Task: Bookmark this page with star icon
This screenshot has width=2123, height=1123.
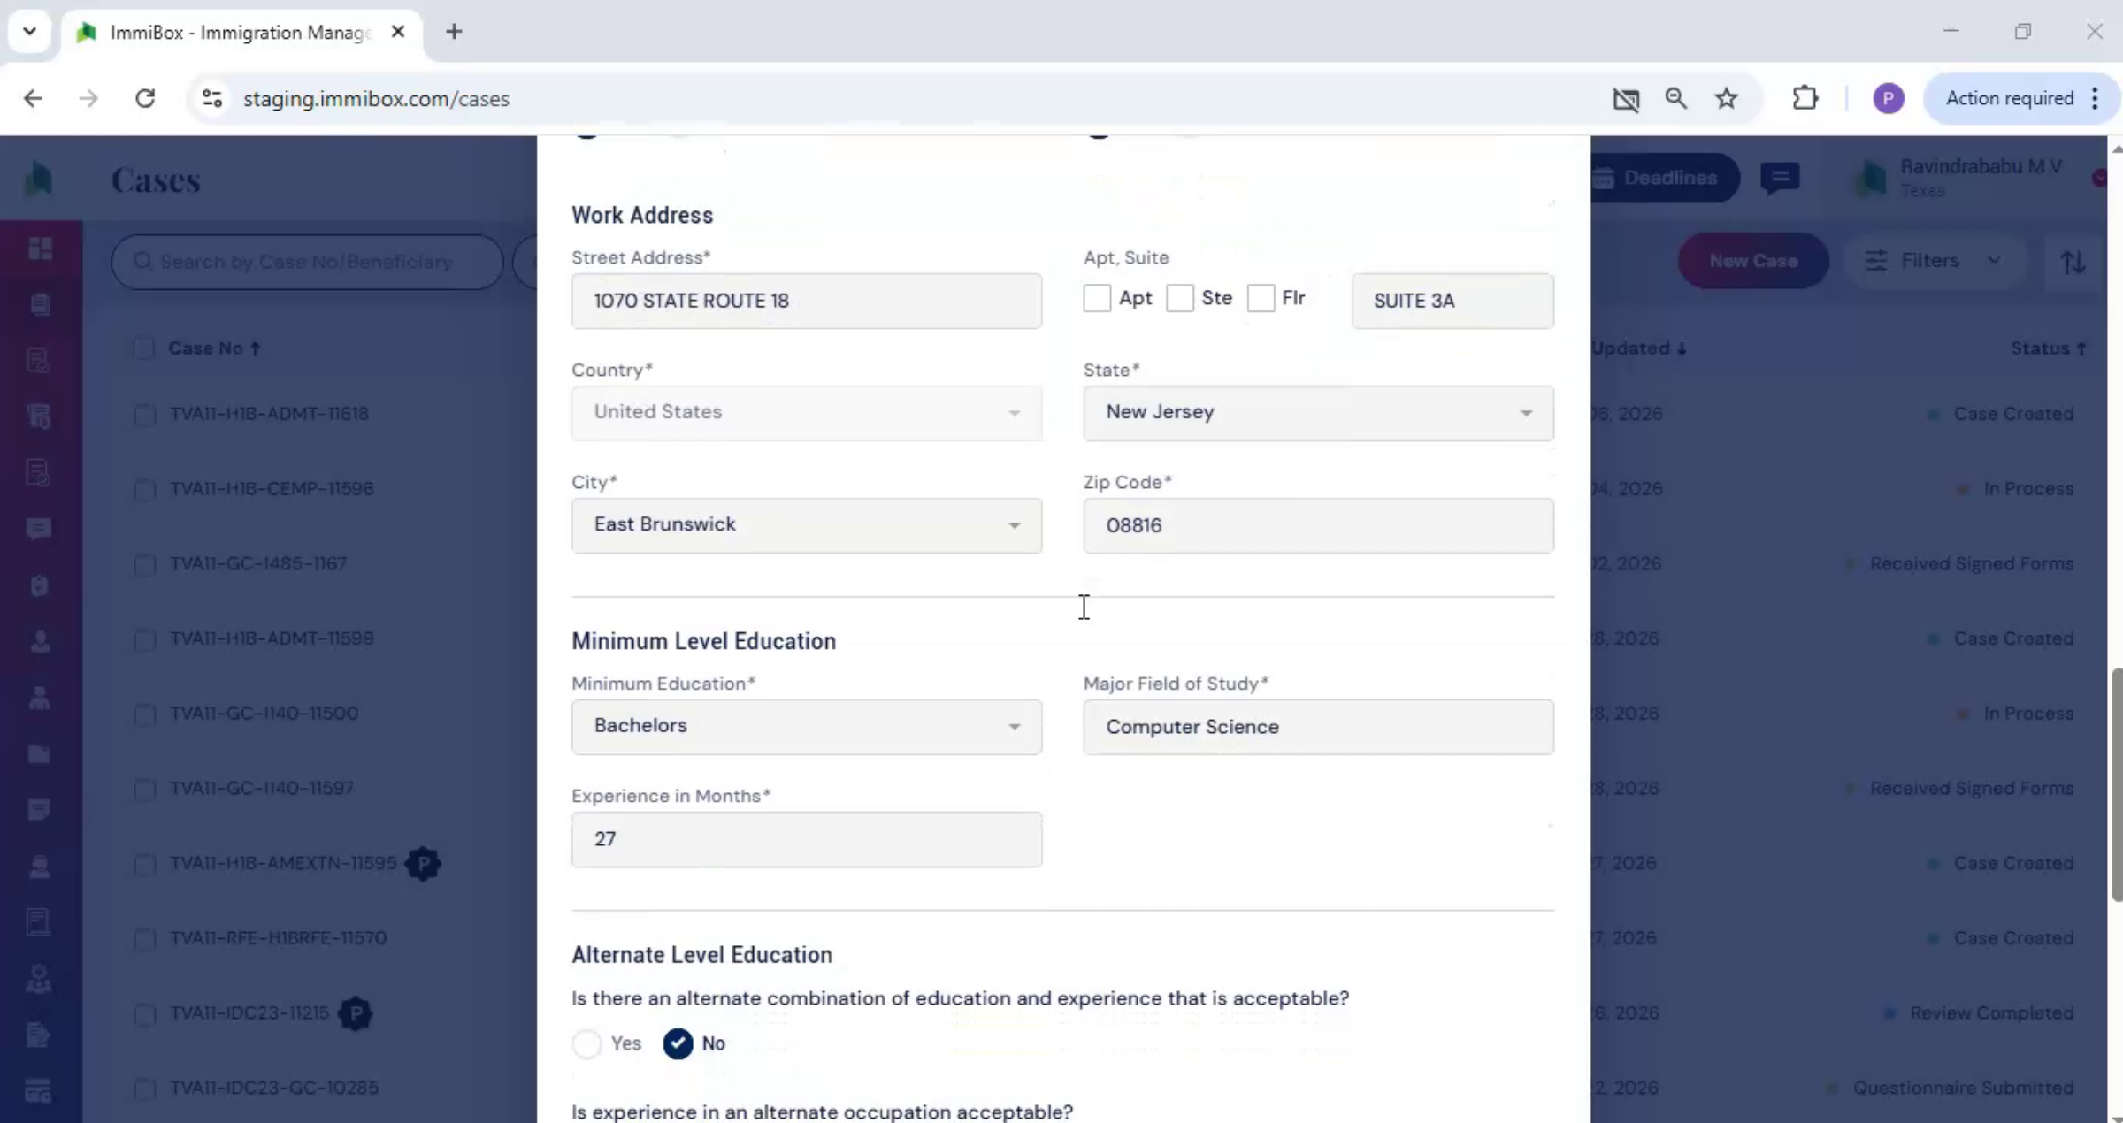Action: pyautogui.click(x=1726, y=98)
